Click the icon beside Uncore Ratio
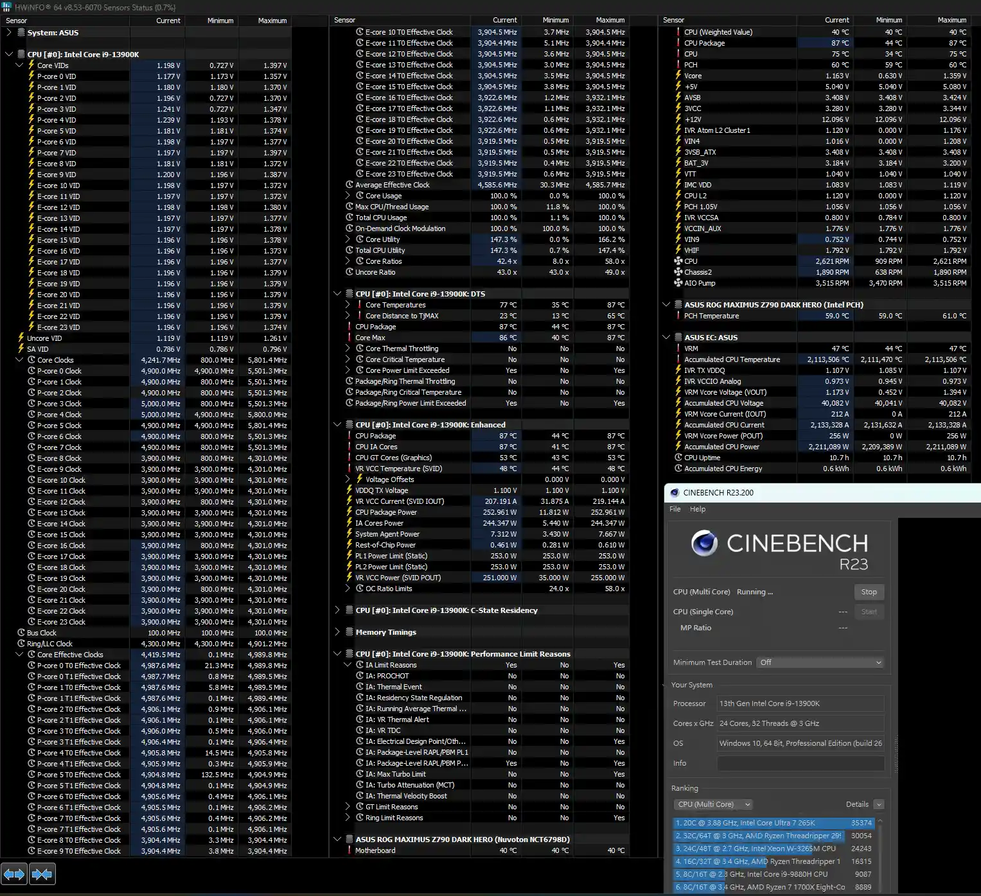 point(349,272)
